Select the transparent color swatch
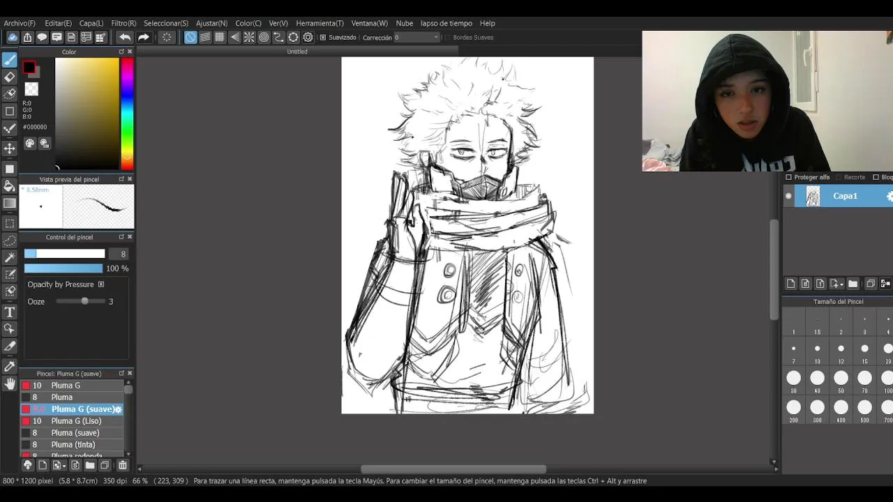 [x=31, y=89]
